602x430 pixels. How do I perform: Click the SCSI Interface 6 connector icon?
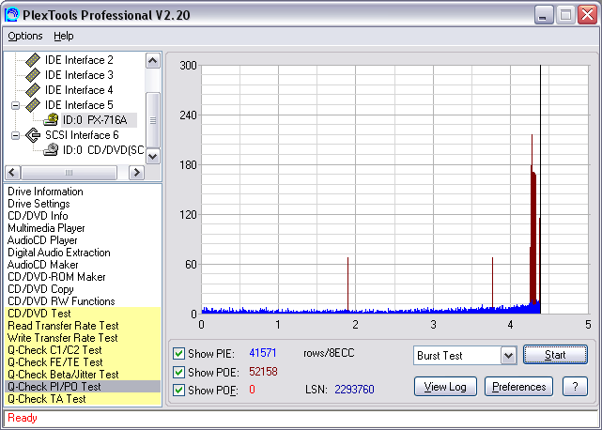tap(33, 135)
